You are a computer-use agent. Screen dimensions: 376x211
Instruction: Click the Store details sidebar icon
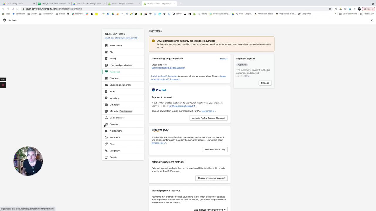106,45
